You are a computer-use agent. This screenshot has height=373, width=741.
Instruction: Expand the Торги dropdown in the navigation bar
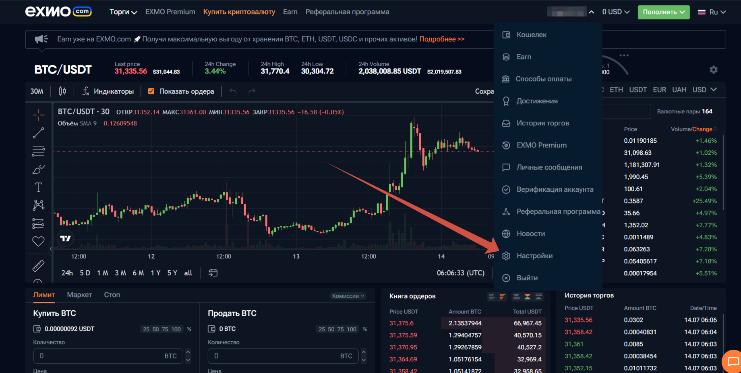(123, 12)
